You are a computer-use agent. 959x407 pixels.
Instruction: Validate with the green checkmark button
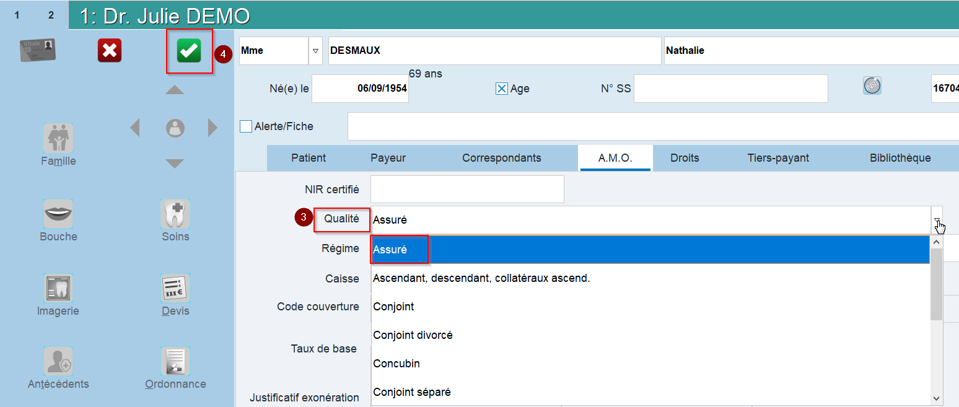[189, 51]
